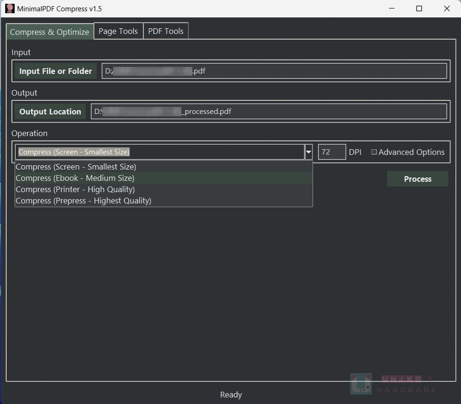Click the MinimalPDF app icon in title bar
Screen dimensions: 461x404
[10, 8]
